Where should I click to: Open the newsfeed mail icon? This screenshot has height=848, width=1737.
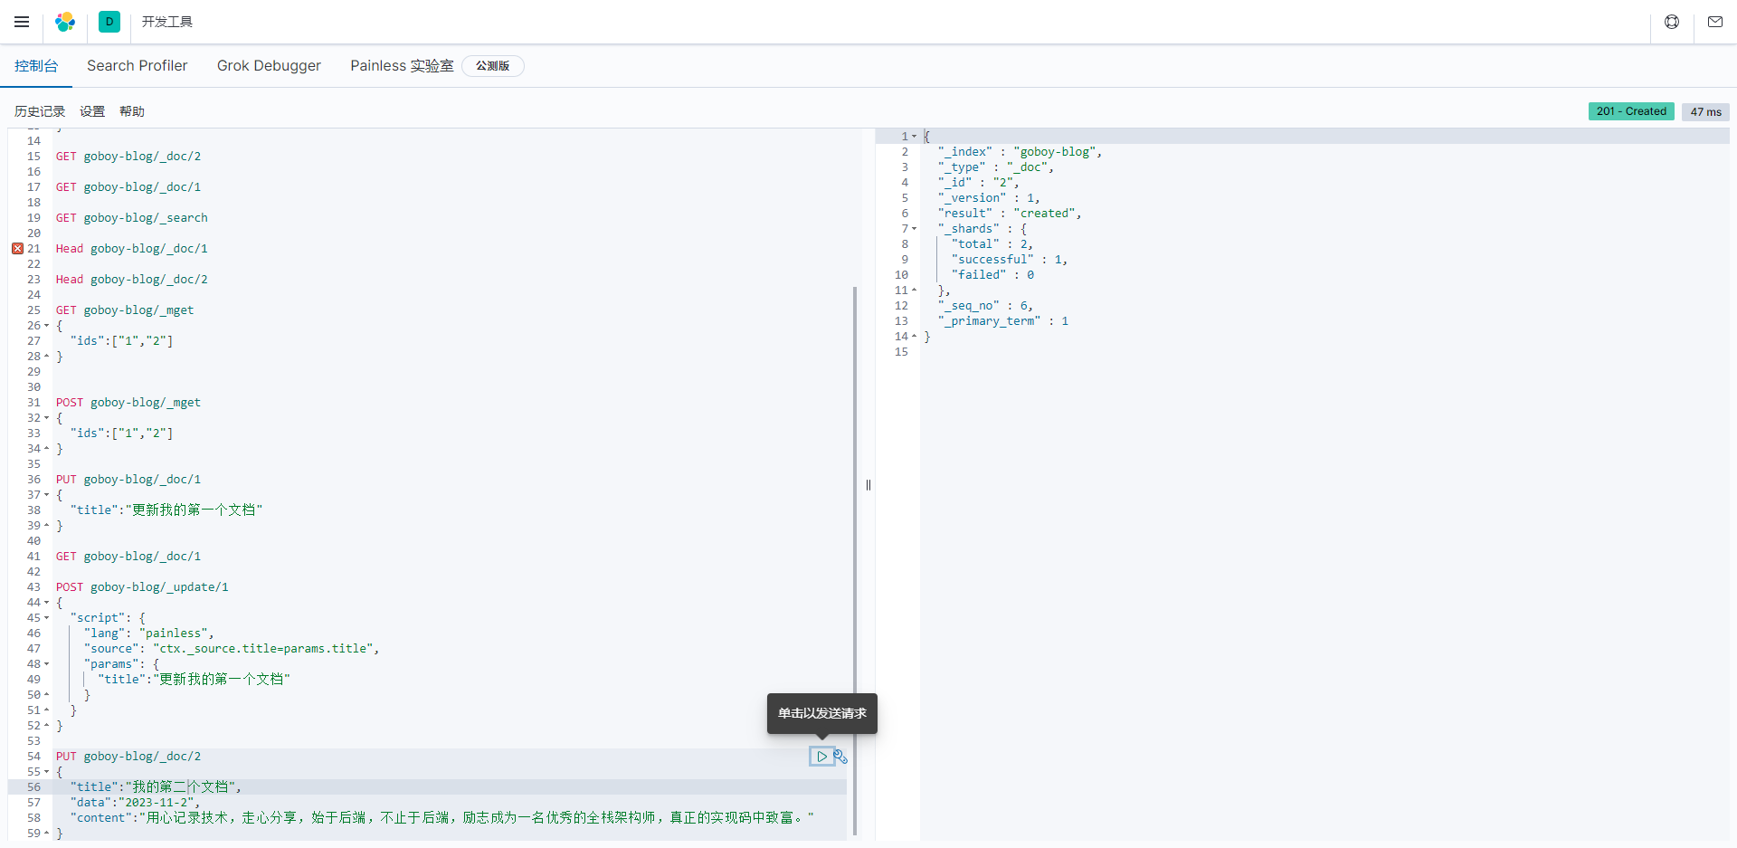[1715, 22]
